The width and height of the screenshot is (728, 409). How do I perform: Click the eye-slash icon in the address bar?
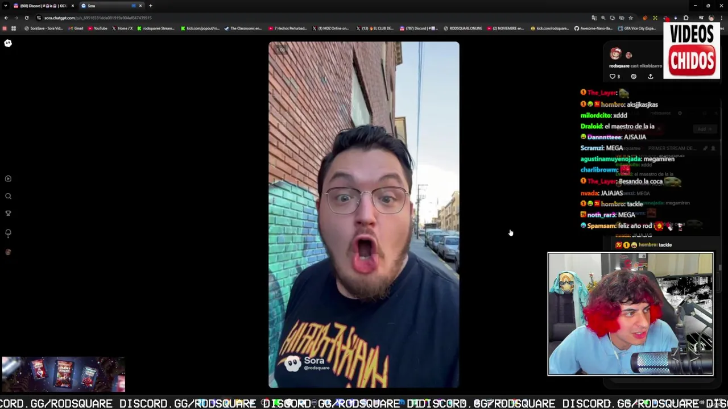pos(622,18)
